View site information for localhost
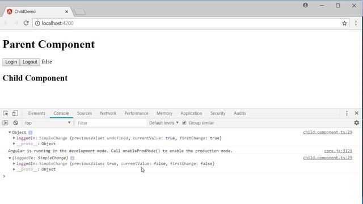The height and width of the screenshot is (204, 363). click(37, 23)
